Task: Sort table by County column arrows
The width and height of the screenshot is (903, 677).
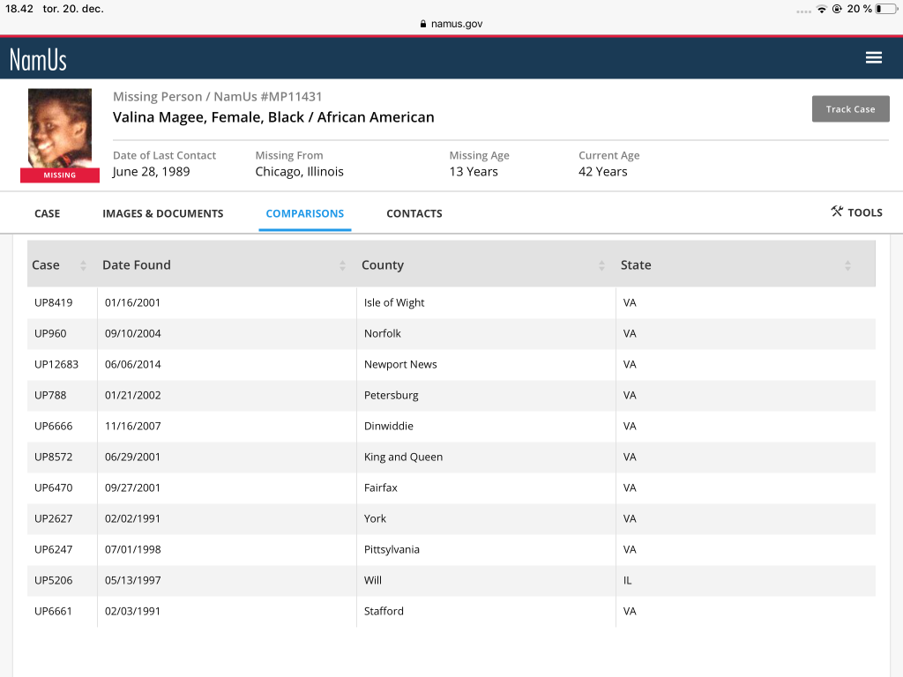Action: pos(601,265)
